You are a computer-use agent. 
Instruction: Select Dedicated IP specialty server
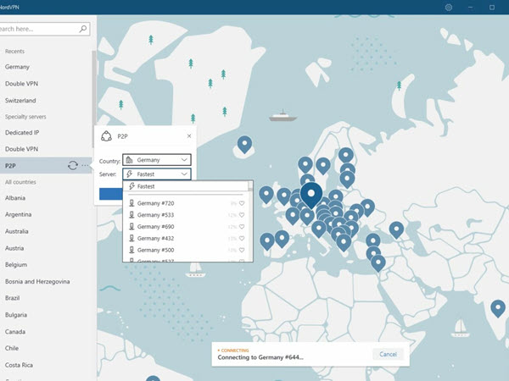pyautogui.click(x=22, y=133)
